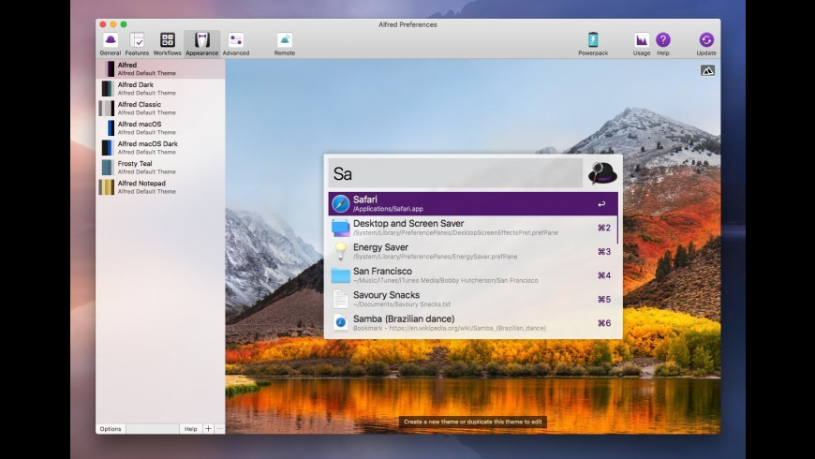Switch to the Workflows section
The height and width of the screenshot is (459, 815).
click(x=168, y=43)
